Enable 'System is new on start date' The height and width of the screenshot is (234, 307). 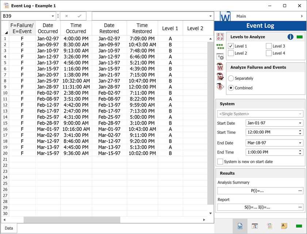[220, 162]
